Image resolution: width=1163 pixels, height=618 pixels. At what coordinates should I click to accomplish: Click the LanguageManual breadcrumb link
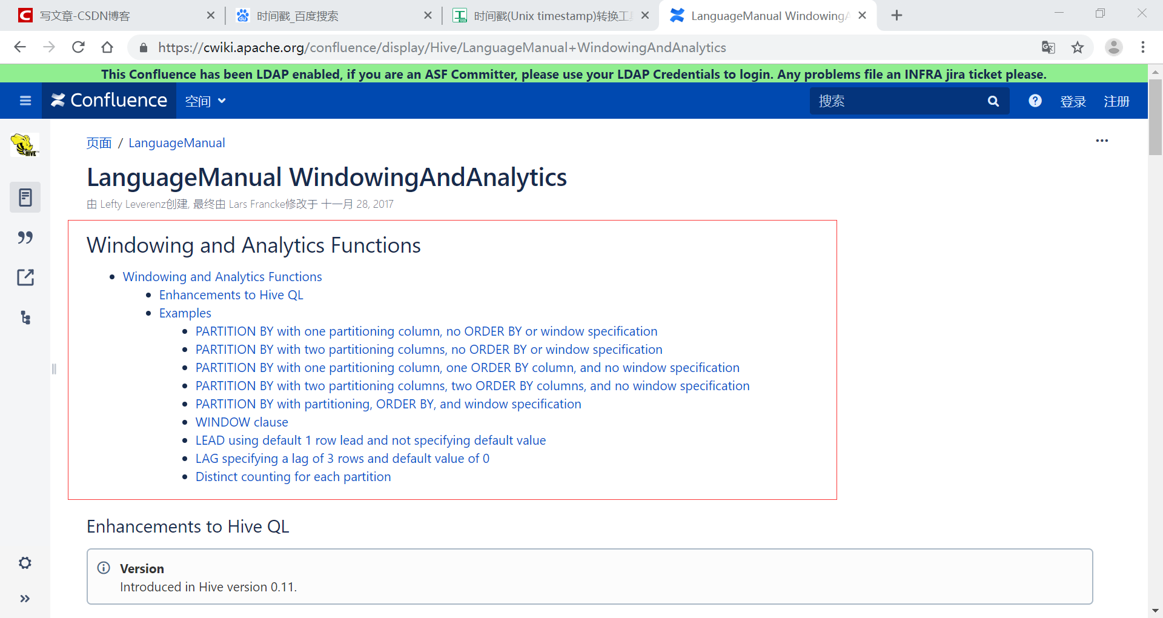coord(177,143)
